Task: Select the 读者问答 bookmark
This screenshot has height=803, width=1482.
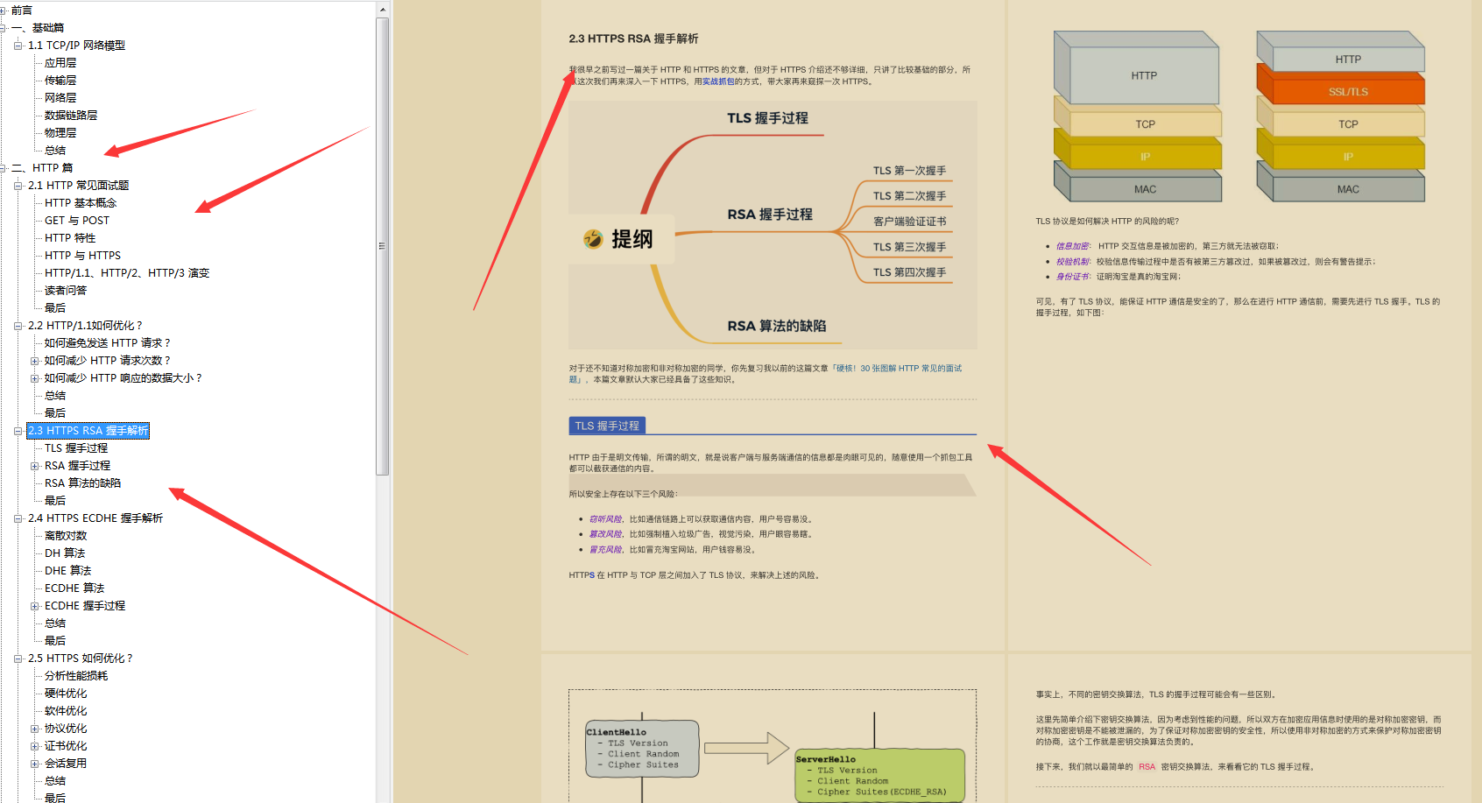Action: (66, 291)
